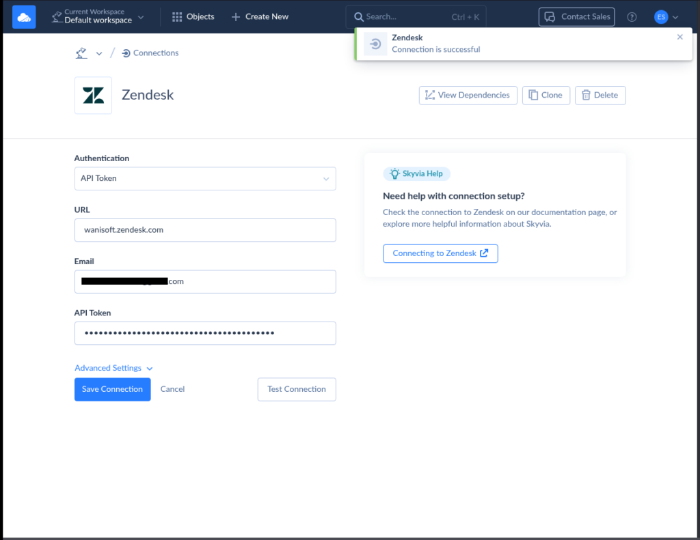Click the notification connection icon
Viewport: 700px width, 540px height.
tap(375, 44)
